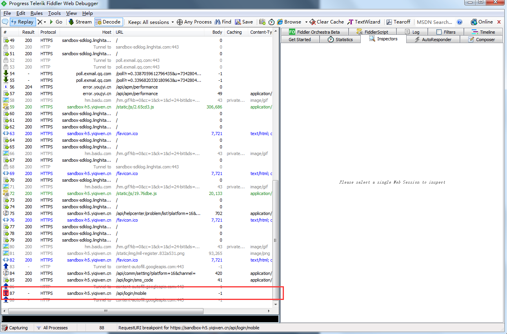Save sessions using the Save button

coord(244,22)
